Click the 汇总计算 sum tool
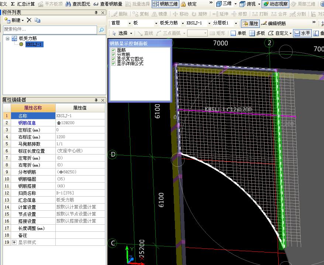The image size is (324, 265). (x=23, y=4)
